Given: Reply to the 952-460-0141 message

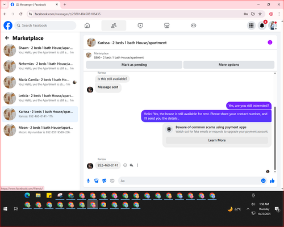Looking at the screenshot, I should coord(131,165).
